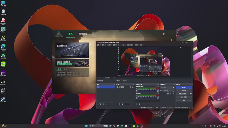Open advanced audio properties in mixer footer

click(137, 104)
